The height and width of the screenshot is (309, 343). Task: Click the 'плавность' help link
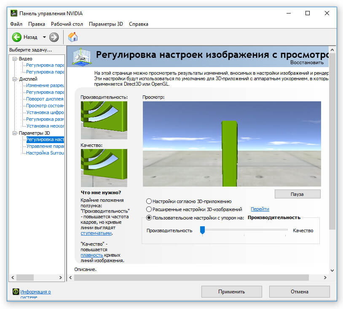[x=92, y=255]
